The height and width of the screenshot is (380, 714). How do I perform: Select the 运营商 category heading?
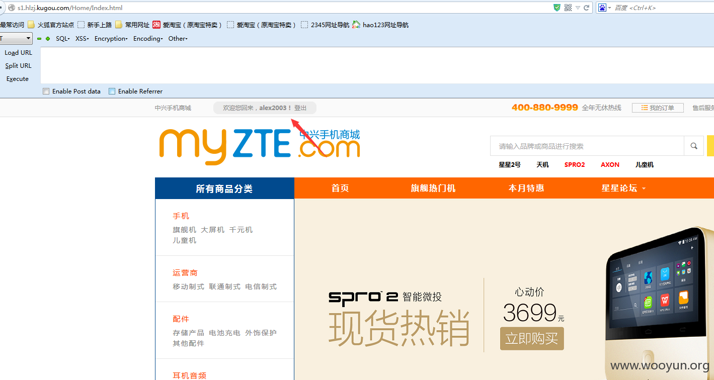(x=185, y=273)
